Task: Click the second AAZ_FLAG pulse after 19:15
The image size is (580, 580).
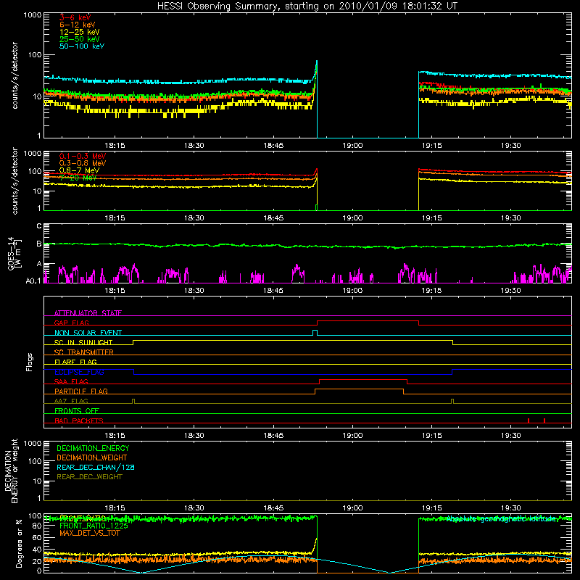Action: (x=452, y=401)
